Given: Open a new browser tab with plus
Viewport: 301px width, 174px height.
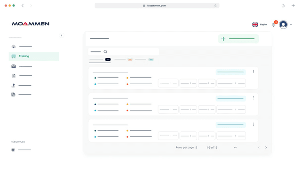Looking at the screenshot, I should click(293, 6).
